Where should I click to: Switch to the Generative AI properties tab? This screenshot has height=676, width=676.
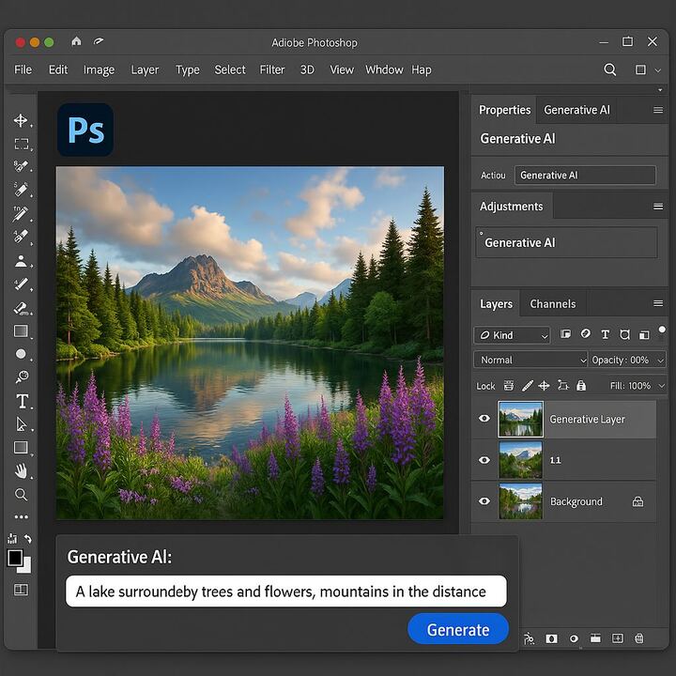[576, 110]
